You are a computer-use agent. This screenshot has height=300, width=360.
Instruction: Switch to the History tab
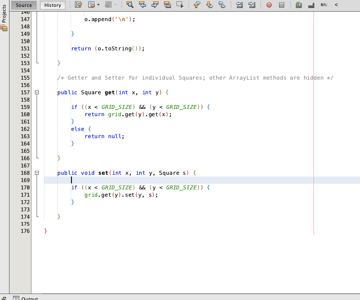tap(53, 5)
